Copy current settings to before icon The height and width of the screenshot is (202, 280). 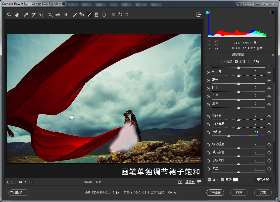coord(193,182)
